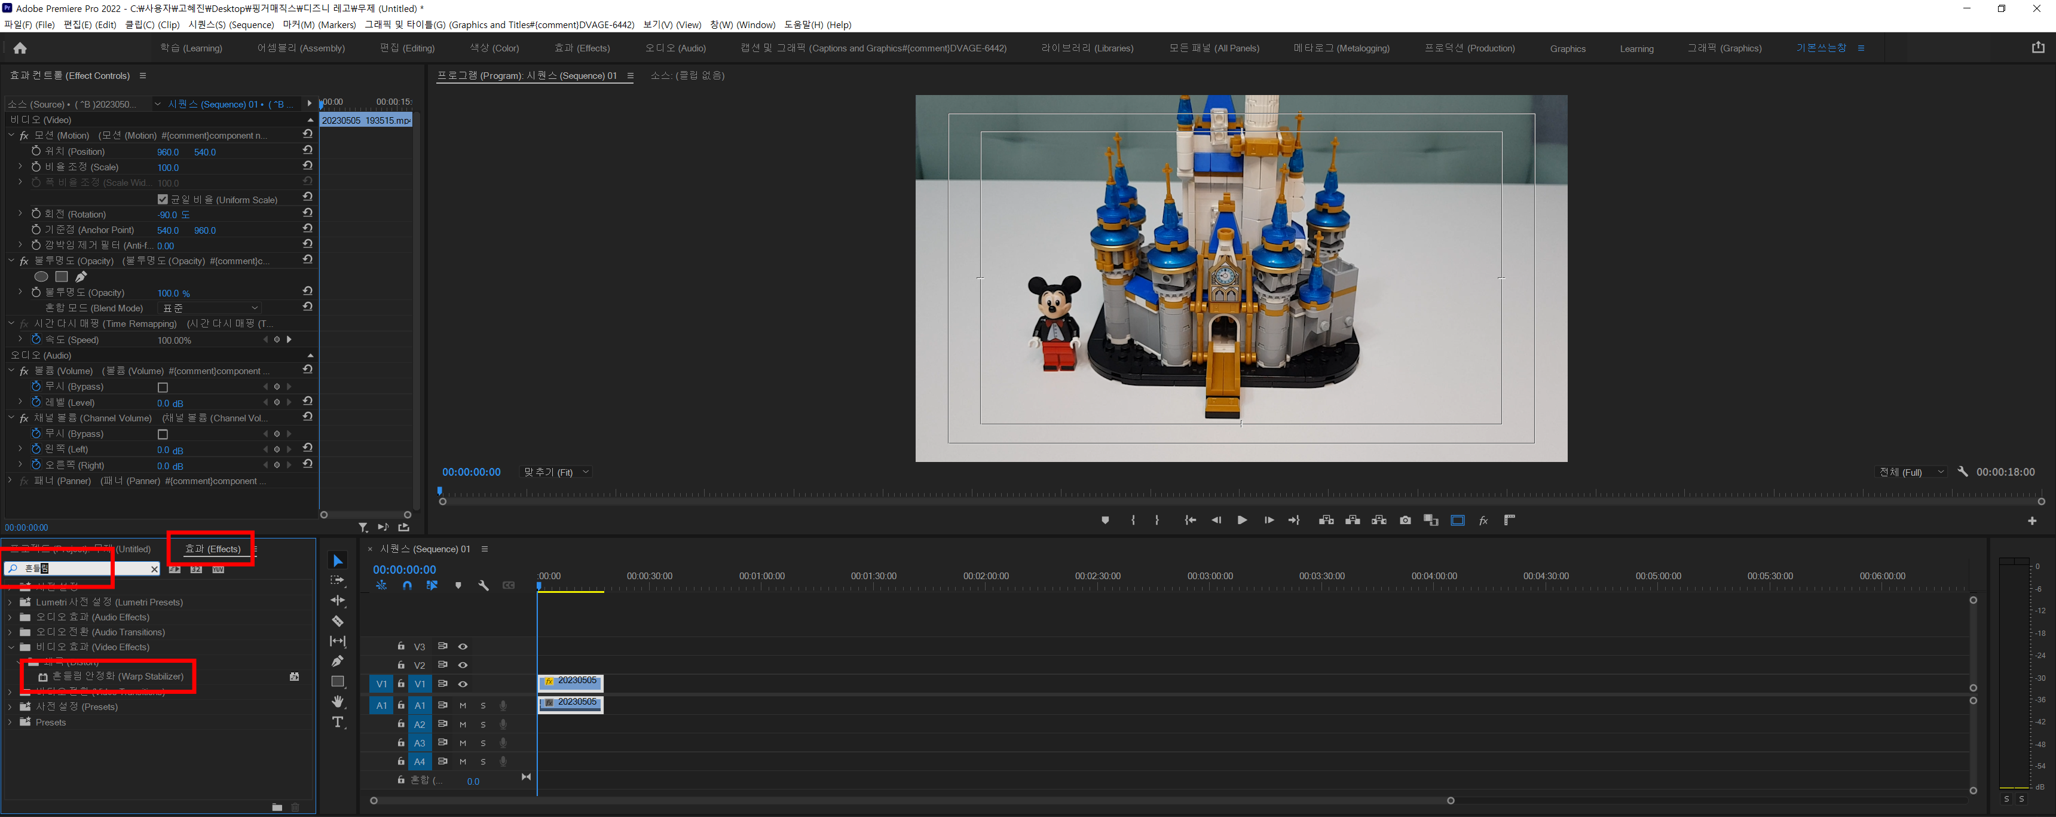Open the Markers menu
Screen dimensions: 2056x817
tap(319, 25)
